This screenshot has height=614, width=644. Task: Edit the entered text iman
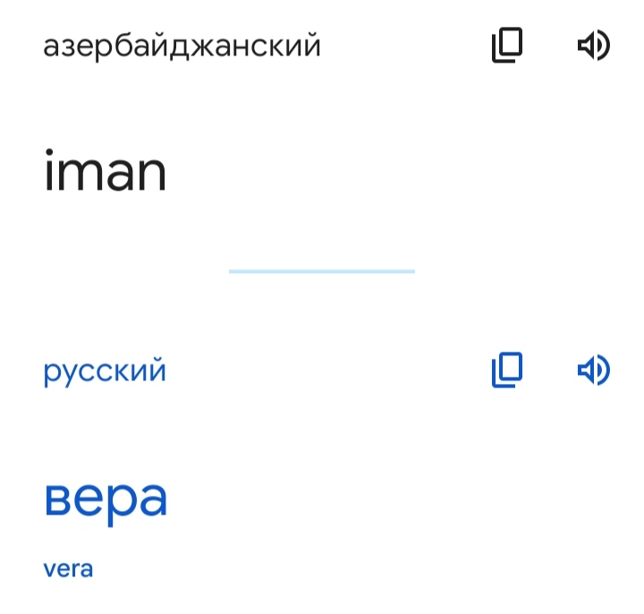[x=106, y=171]
